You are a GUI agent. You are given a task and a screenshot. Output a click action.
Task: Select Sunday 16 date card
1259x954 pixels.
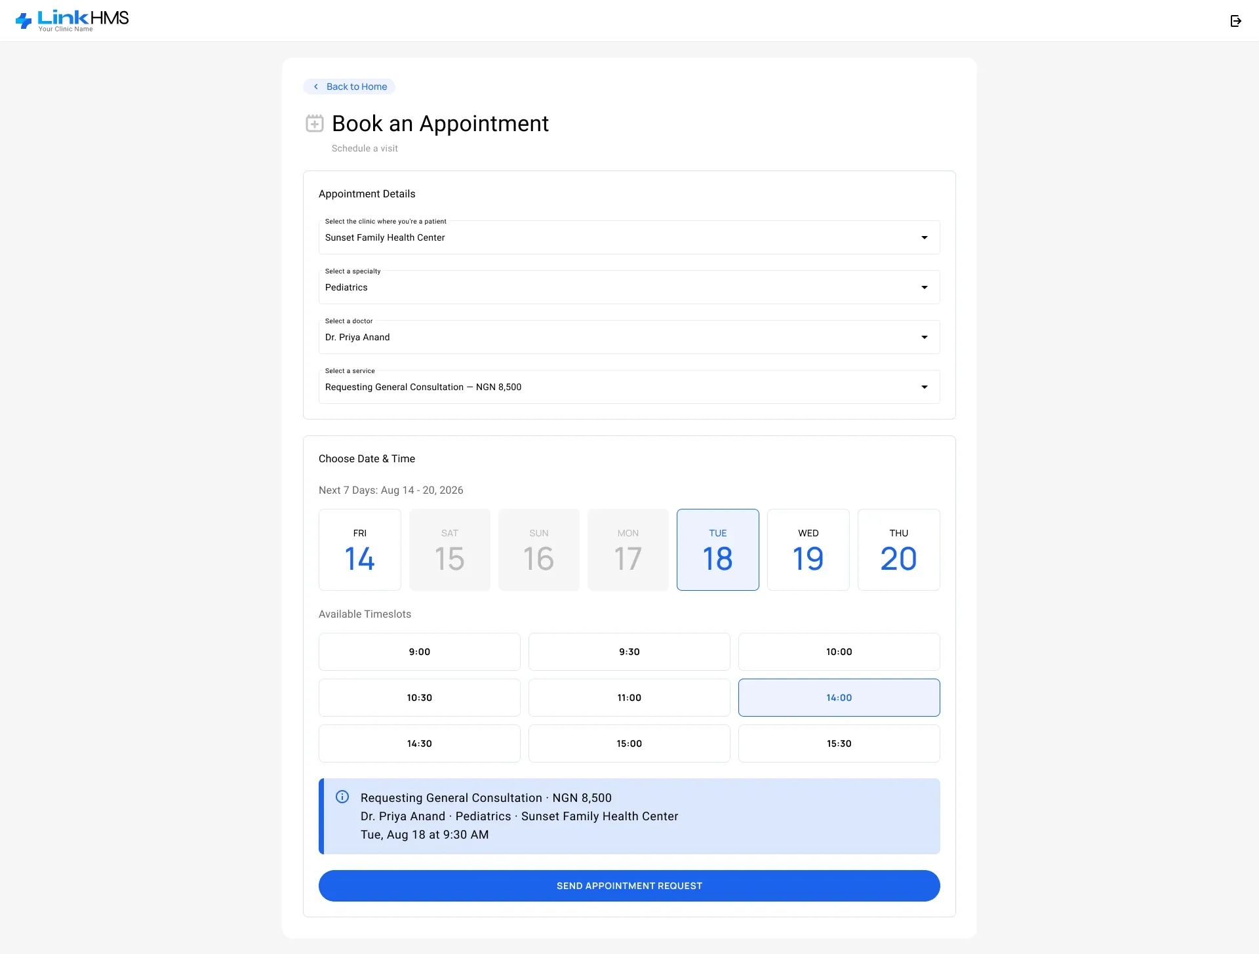point(539,550)
